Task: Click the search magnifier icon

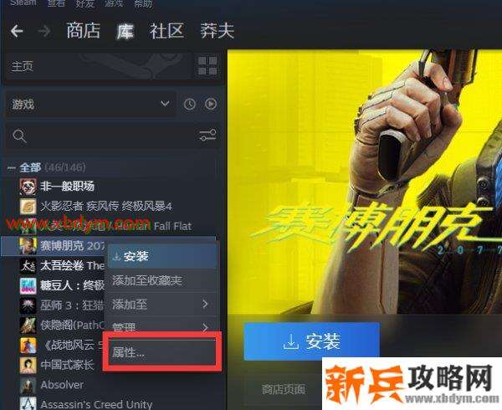Action: (19, 136)
